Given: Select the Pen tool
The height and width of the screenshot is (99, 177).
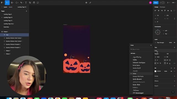Looking at the screenshot, I should (21, 2).
